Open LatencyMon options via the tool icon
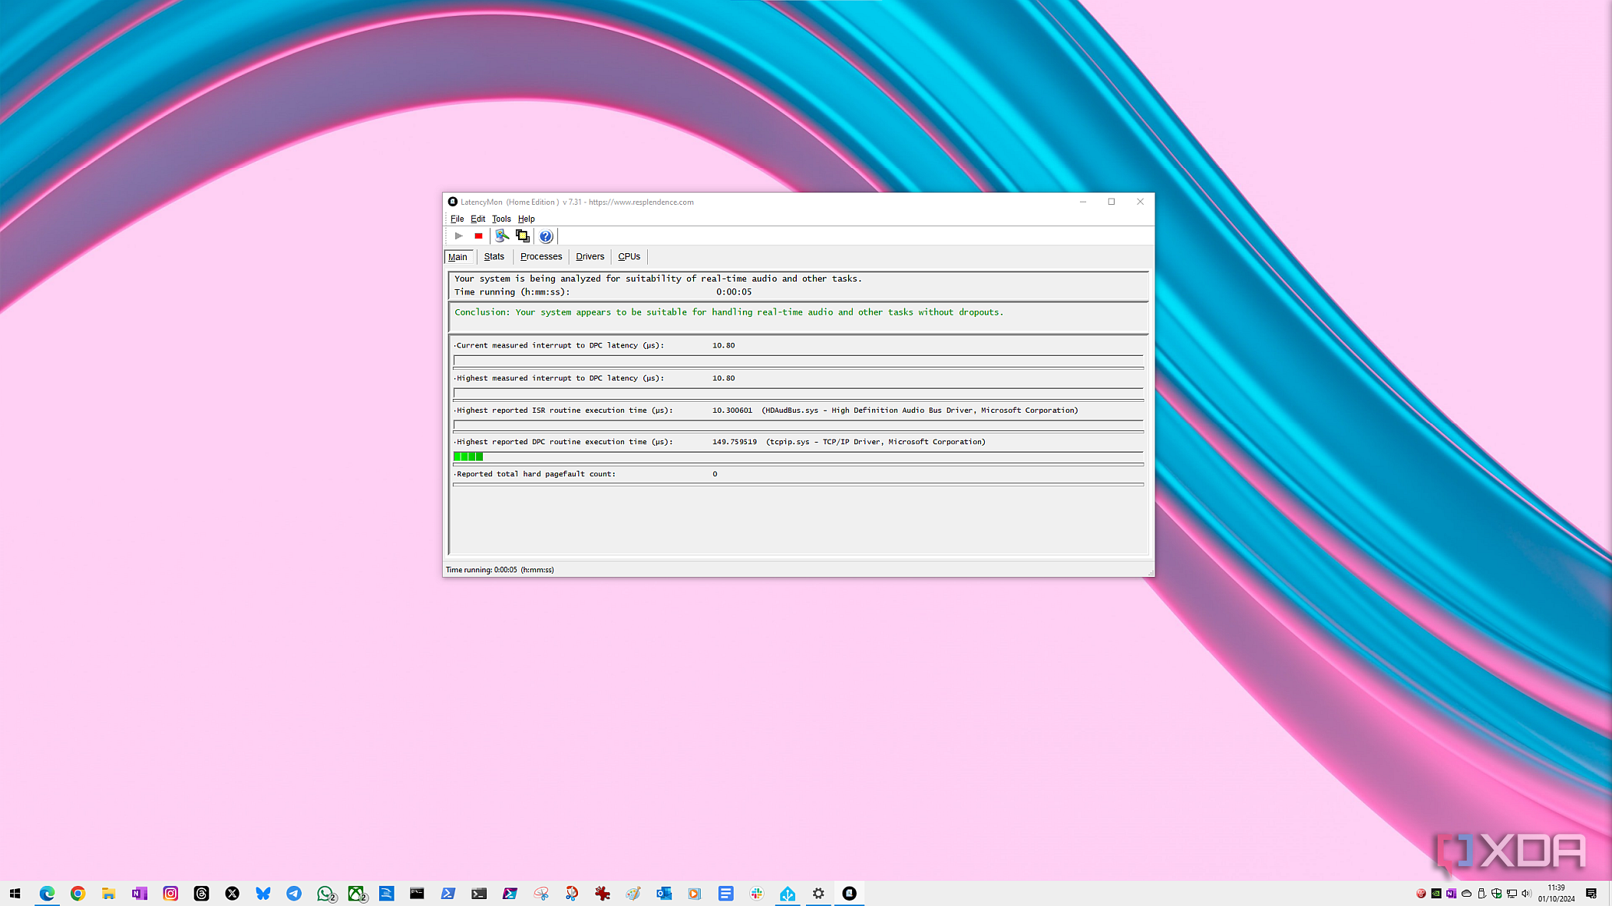Screen dimensions: 1612x906 pyautogui.click(x=502, y=236)
